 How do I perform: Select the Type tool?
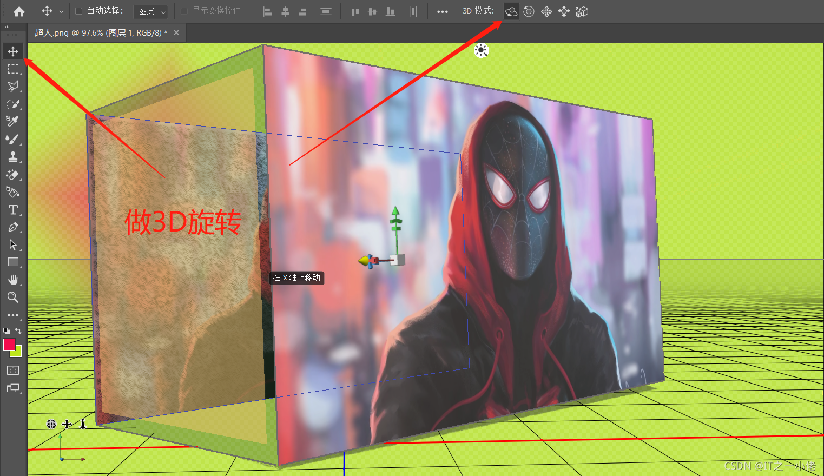13,210
